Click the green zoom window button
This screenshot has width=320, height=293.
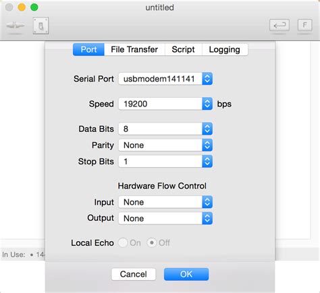pyautogui.click(x=34, y=7)
